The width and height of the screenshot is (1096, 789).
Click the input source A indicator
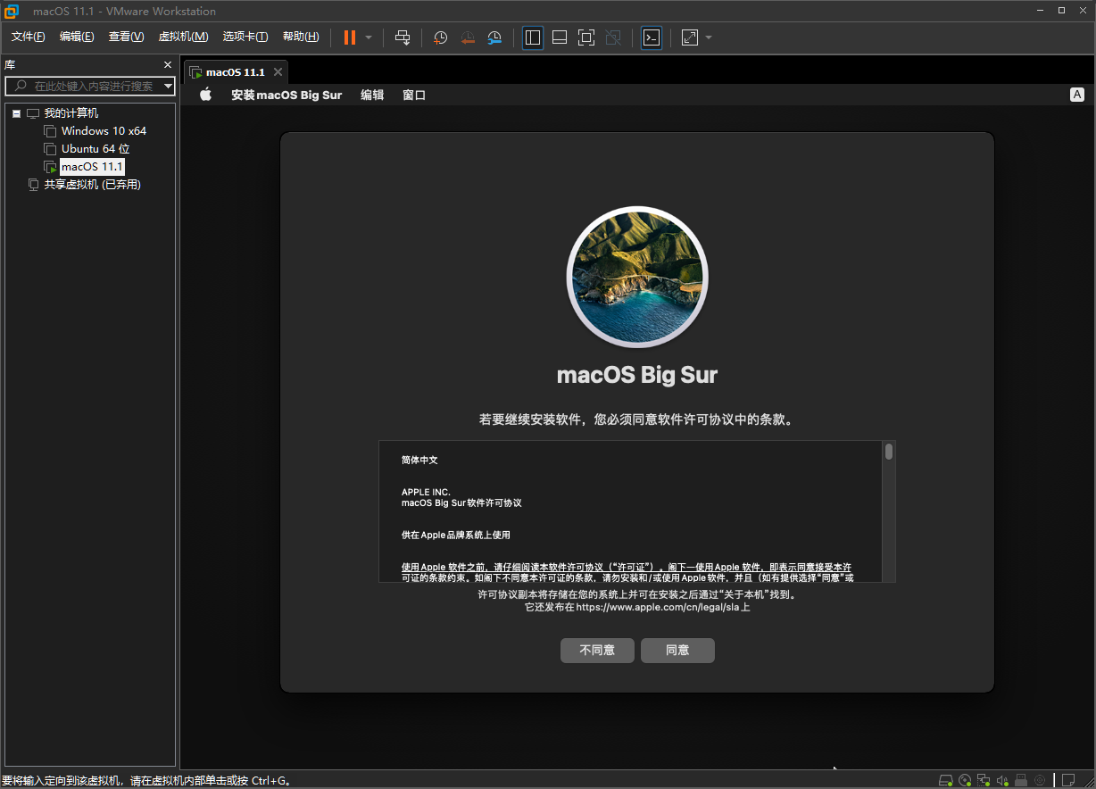(x=1077, y=95)
